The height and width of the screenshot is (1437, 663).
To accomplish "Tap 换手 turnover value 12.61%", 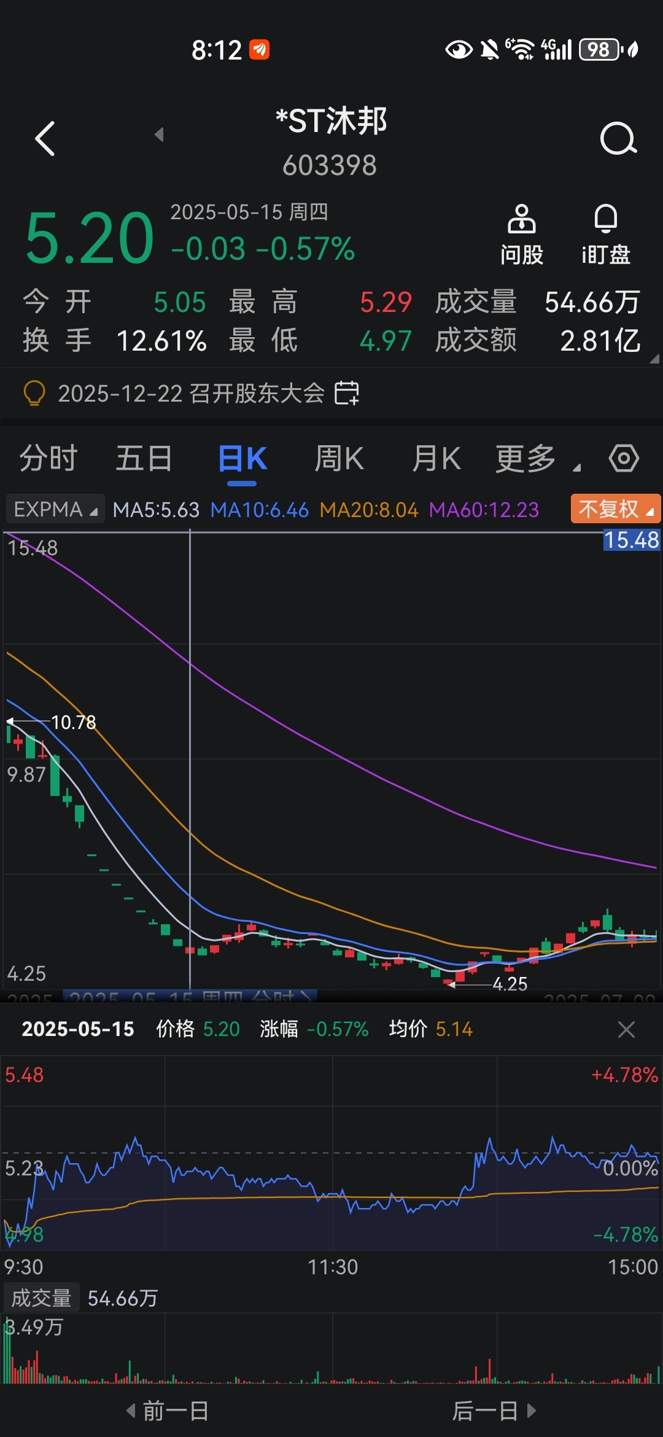I will 161,341.
